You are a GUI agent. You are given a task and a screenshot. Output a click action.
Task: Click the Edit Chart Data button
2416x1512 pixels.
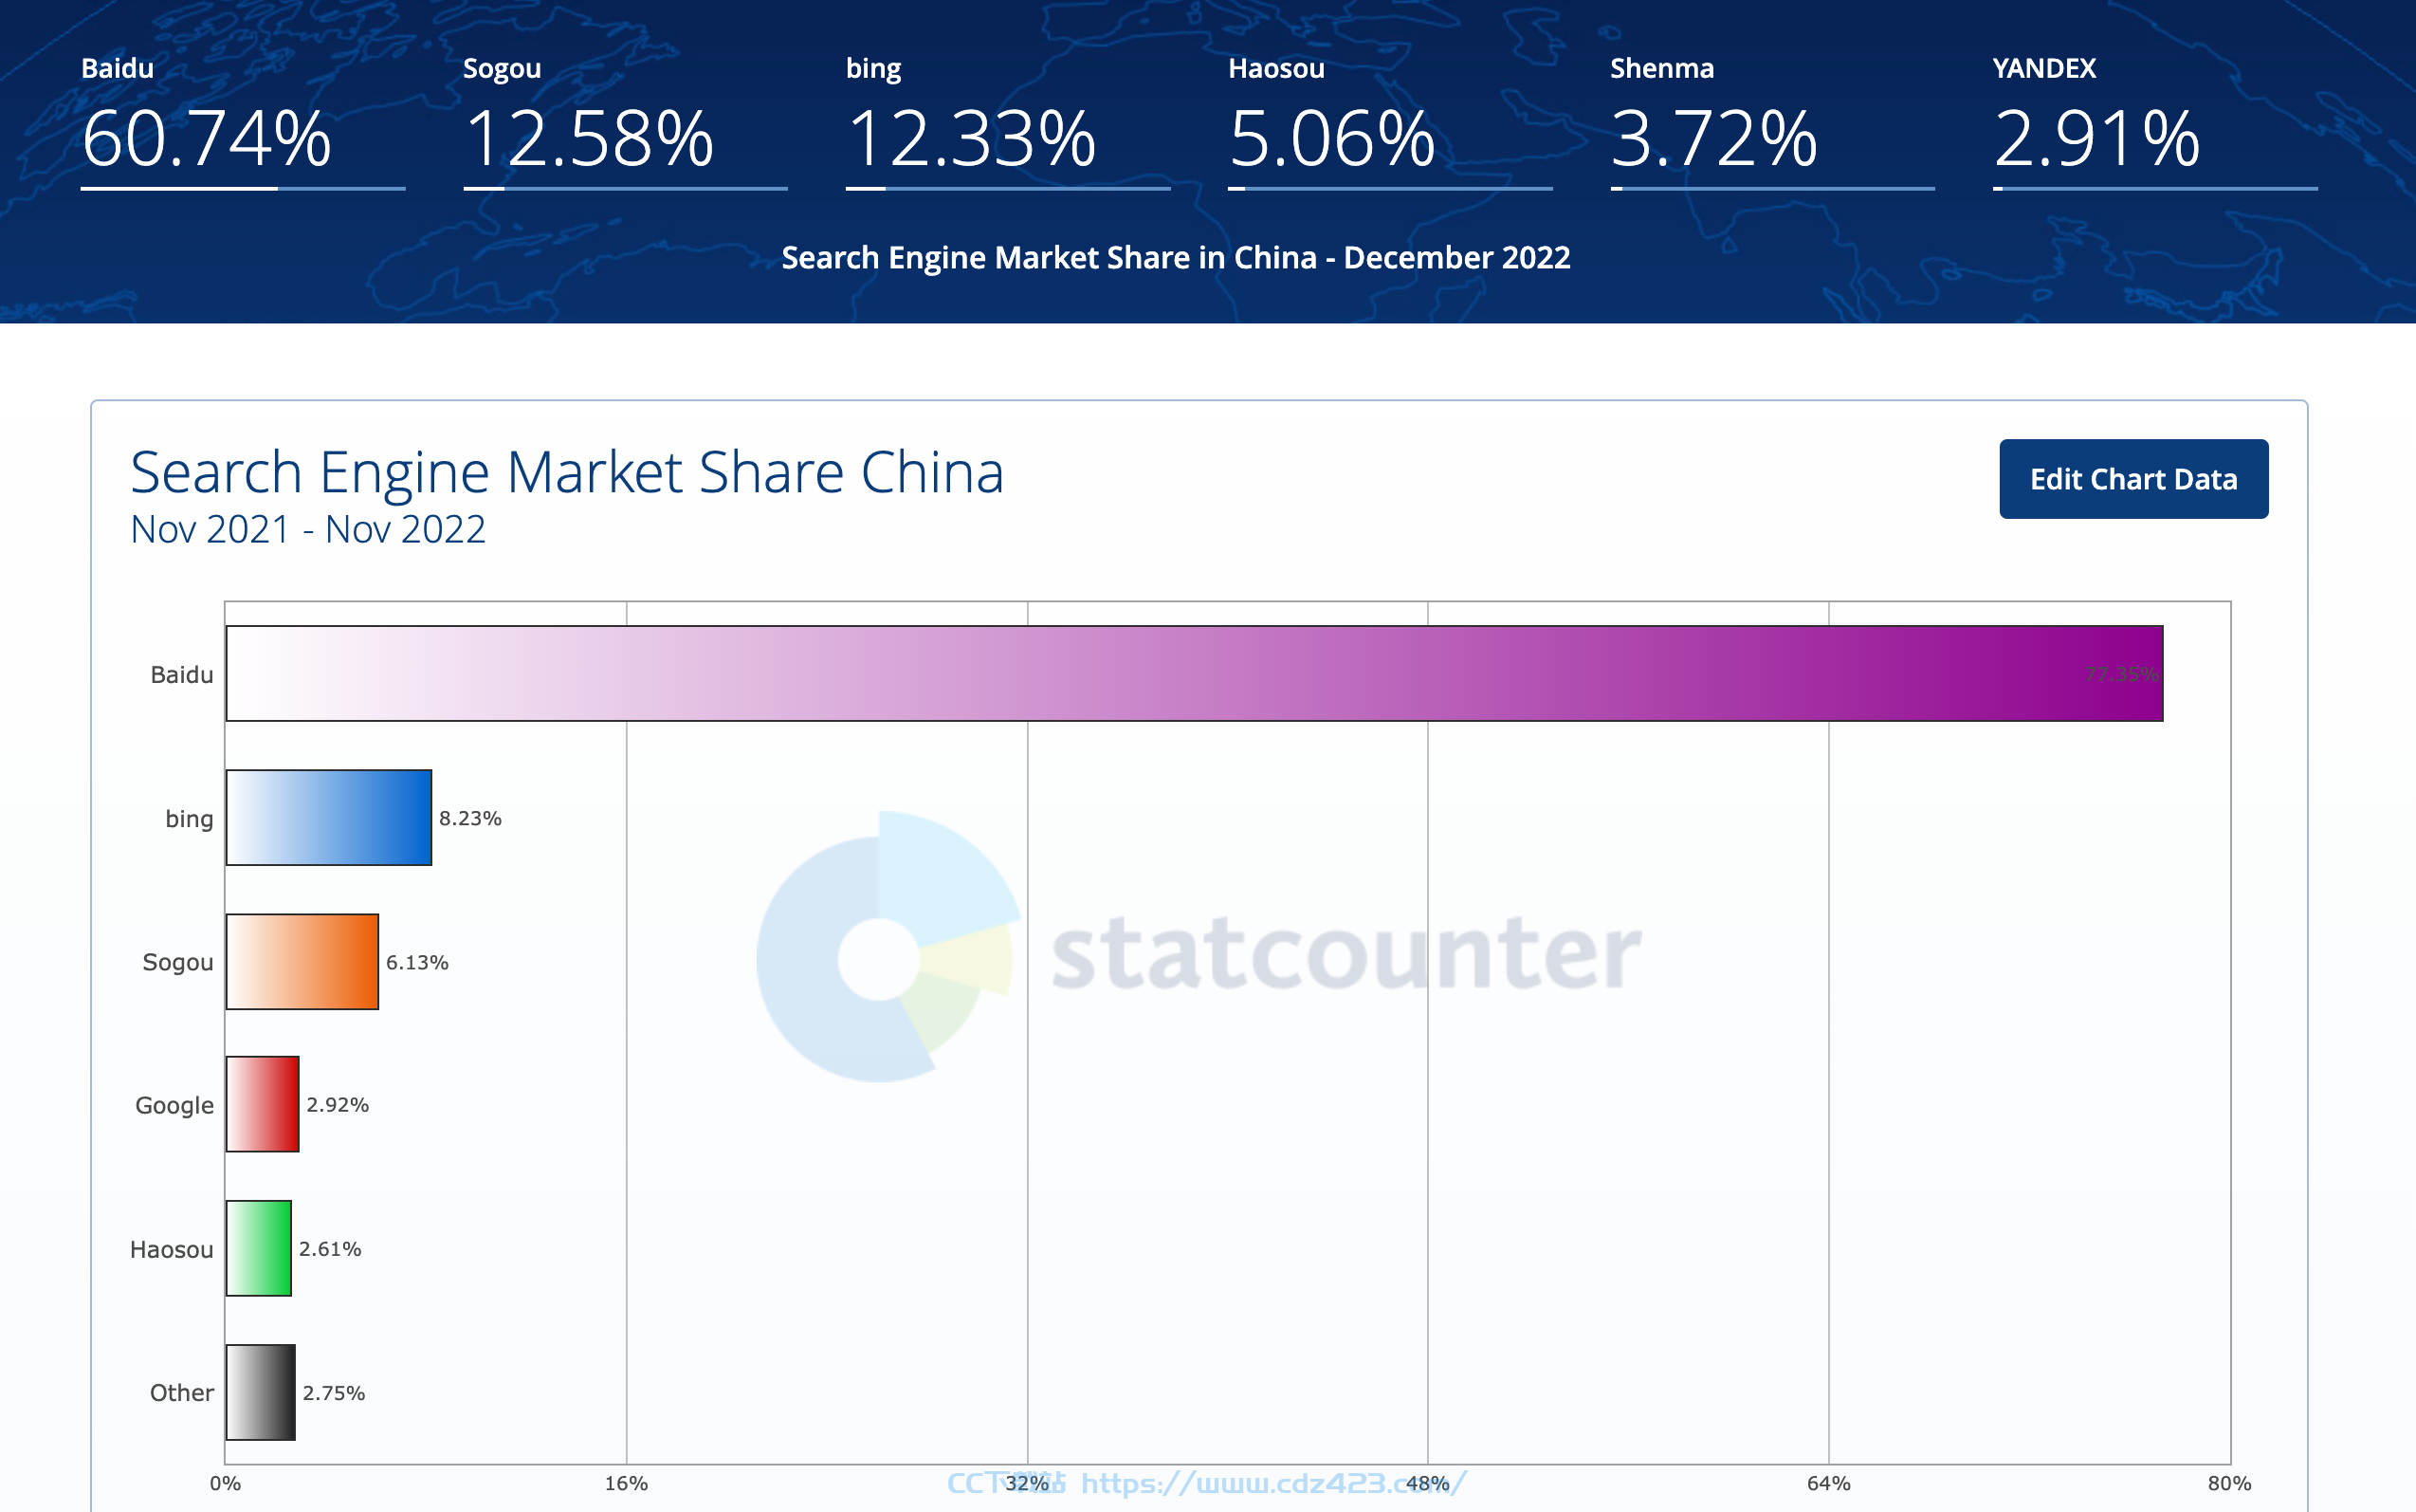(x=2133, y=479)
